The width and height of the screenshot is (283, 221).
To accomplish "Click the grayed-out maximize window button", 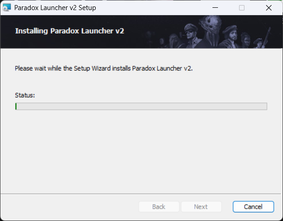I will [242, 8].
